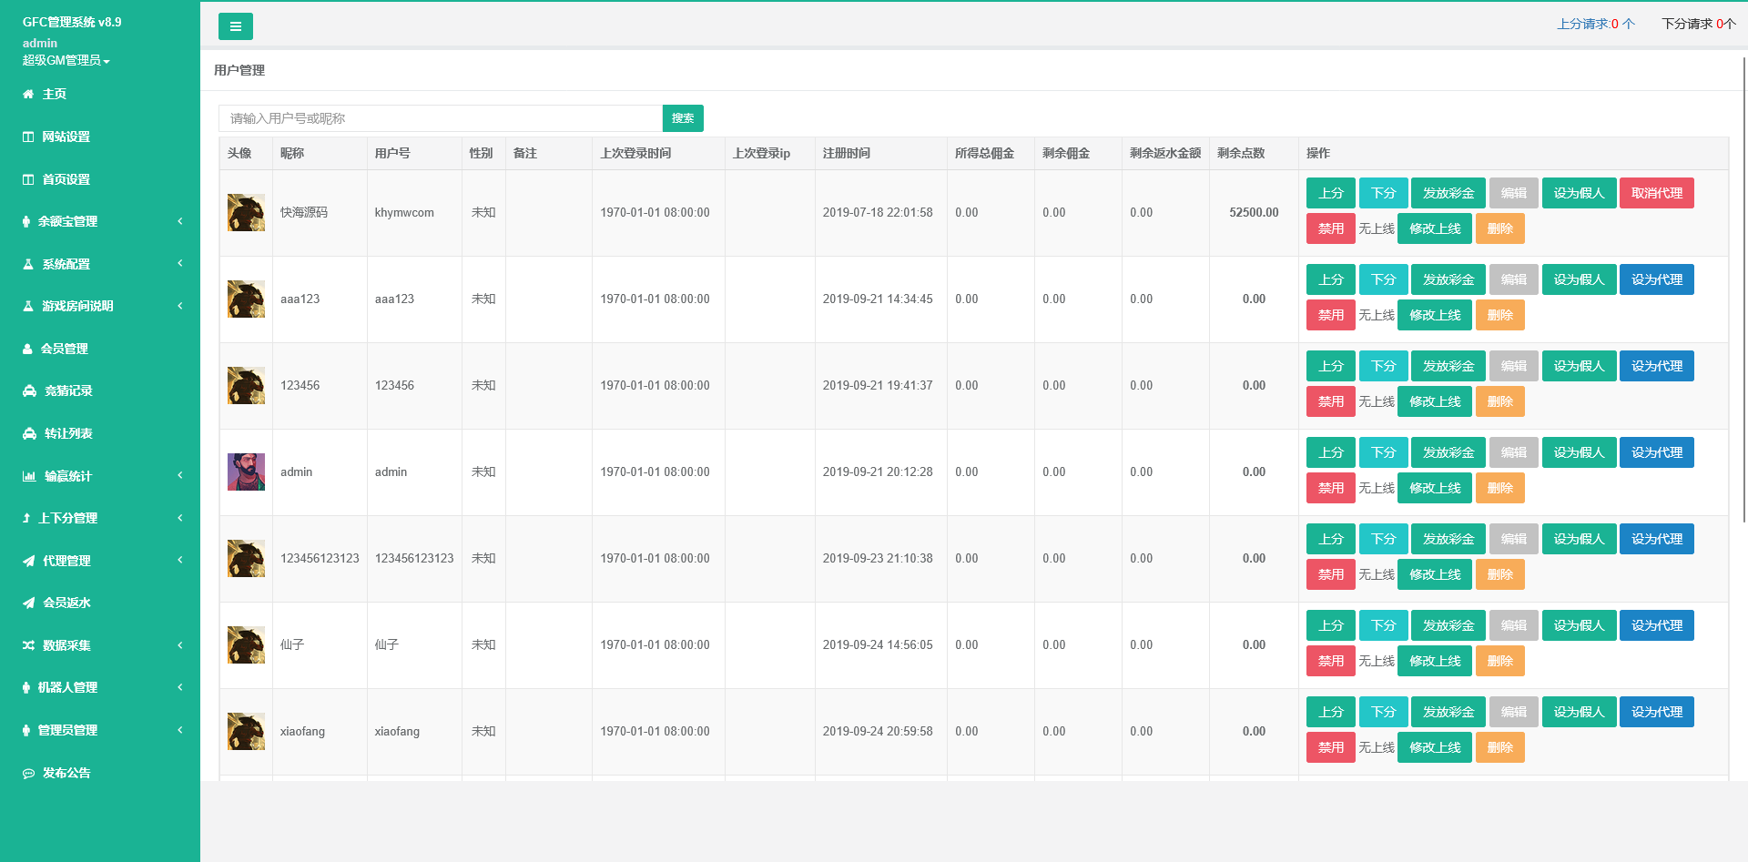Screen dimensions: 1748x862
Task: Click the 发布公告 speech bubble icon
Action: tap(26, 773)
